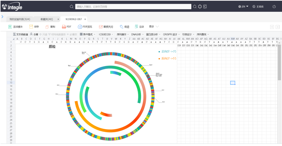Expand the 更多 more options
The height and width of the screenshot is (146, 282).
154,27
